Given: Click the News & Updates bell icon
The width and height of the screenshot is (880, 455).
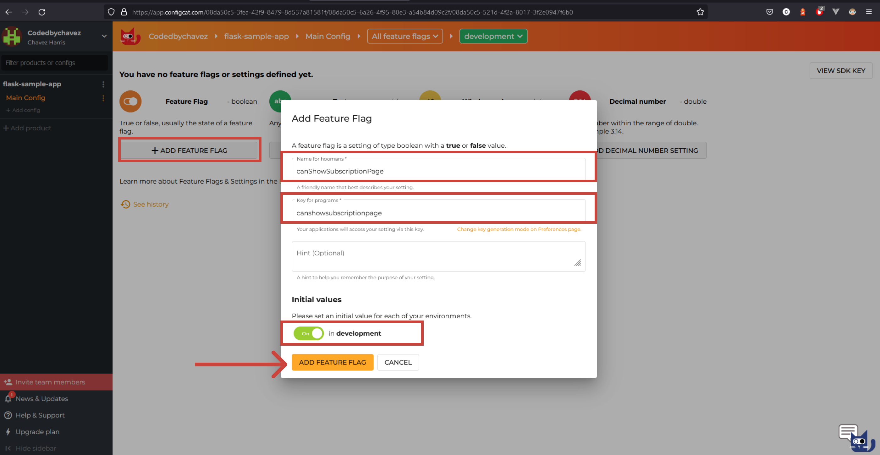Looking at the screenshot, I should 8,398.
